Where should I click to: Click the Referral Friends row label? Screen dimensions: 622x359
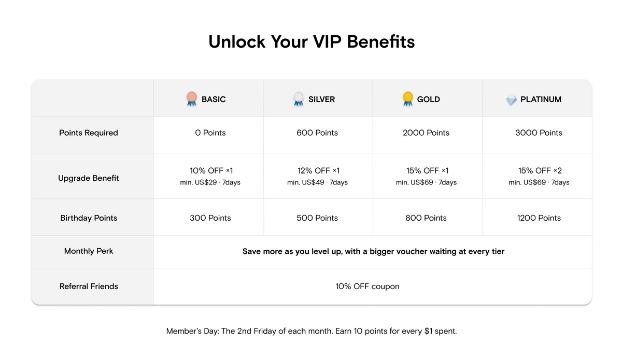(89, 286)
